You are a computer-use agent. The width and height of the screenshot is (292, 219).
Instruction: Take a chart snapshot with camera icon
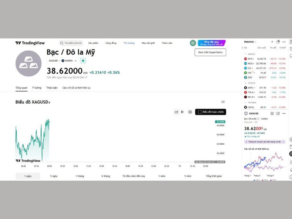click(x=190, y=112)
